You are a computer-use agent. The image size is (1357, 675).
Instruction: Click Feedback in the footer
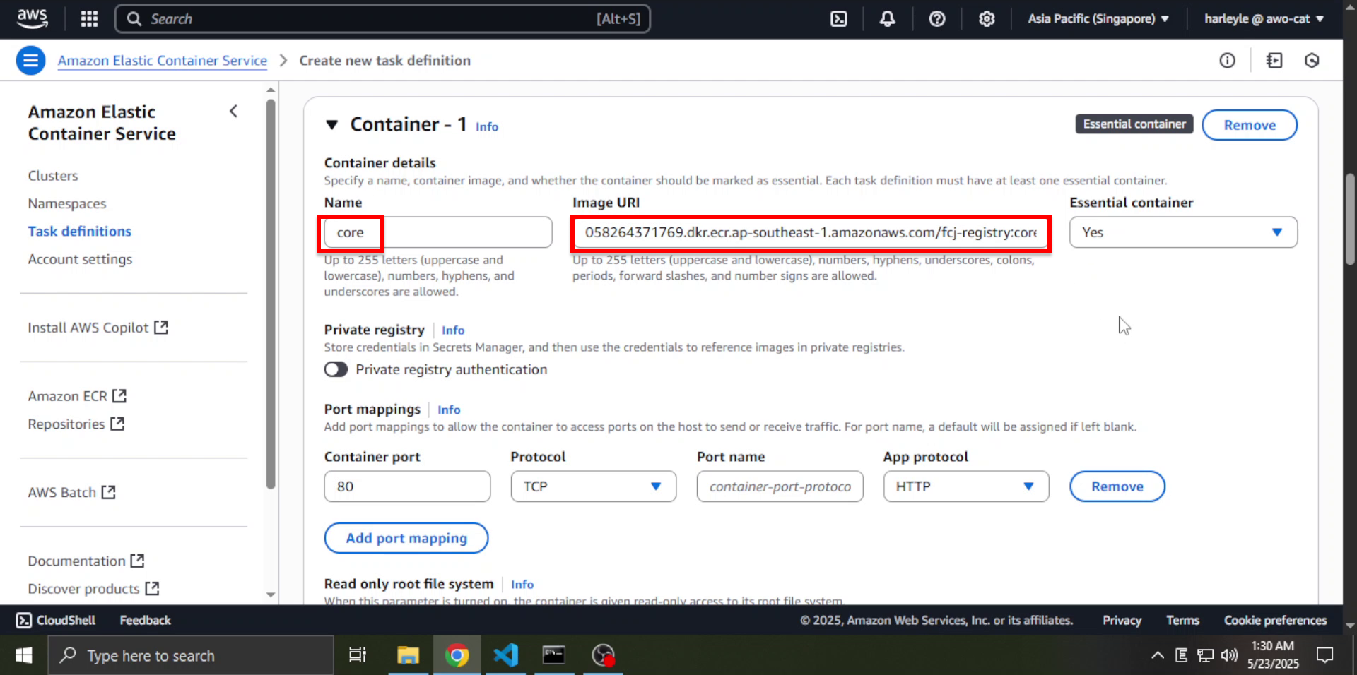145,620
